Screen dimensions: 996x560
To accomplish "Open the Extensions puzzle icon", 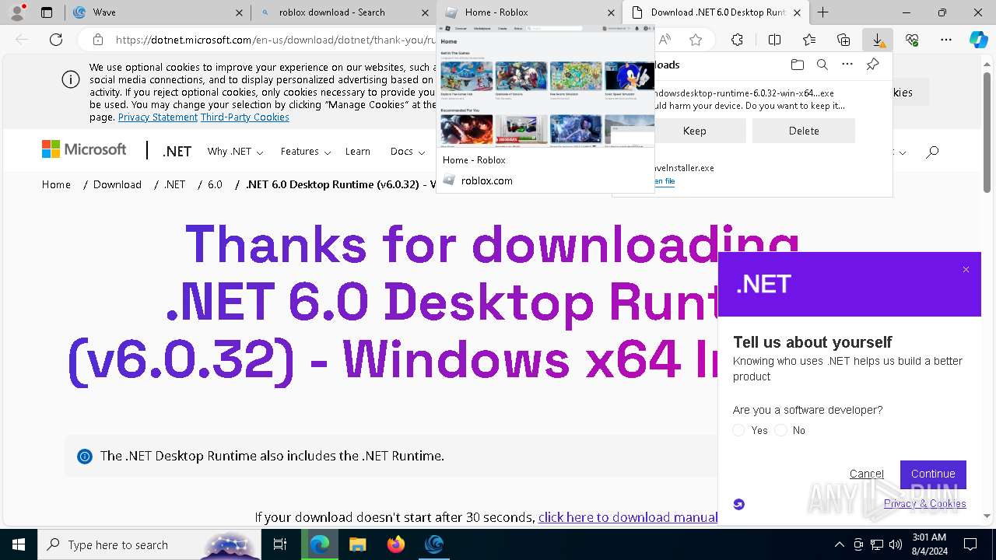I will (x=737, y=40).
